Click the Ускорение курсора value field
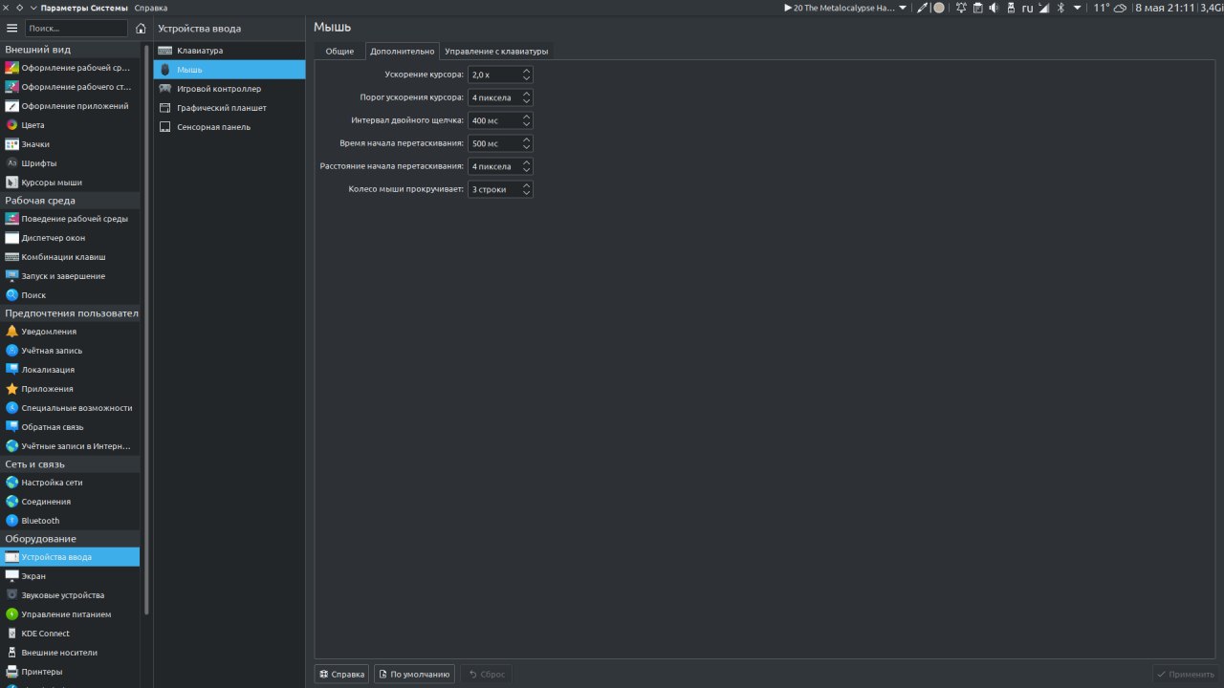 click(494, 75)
